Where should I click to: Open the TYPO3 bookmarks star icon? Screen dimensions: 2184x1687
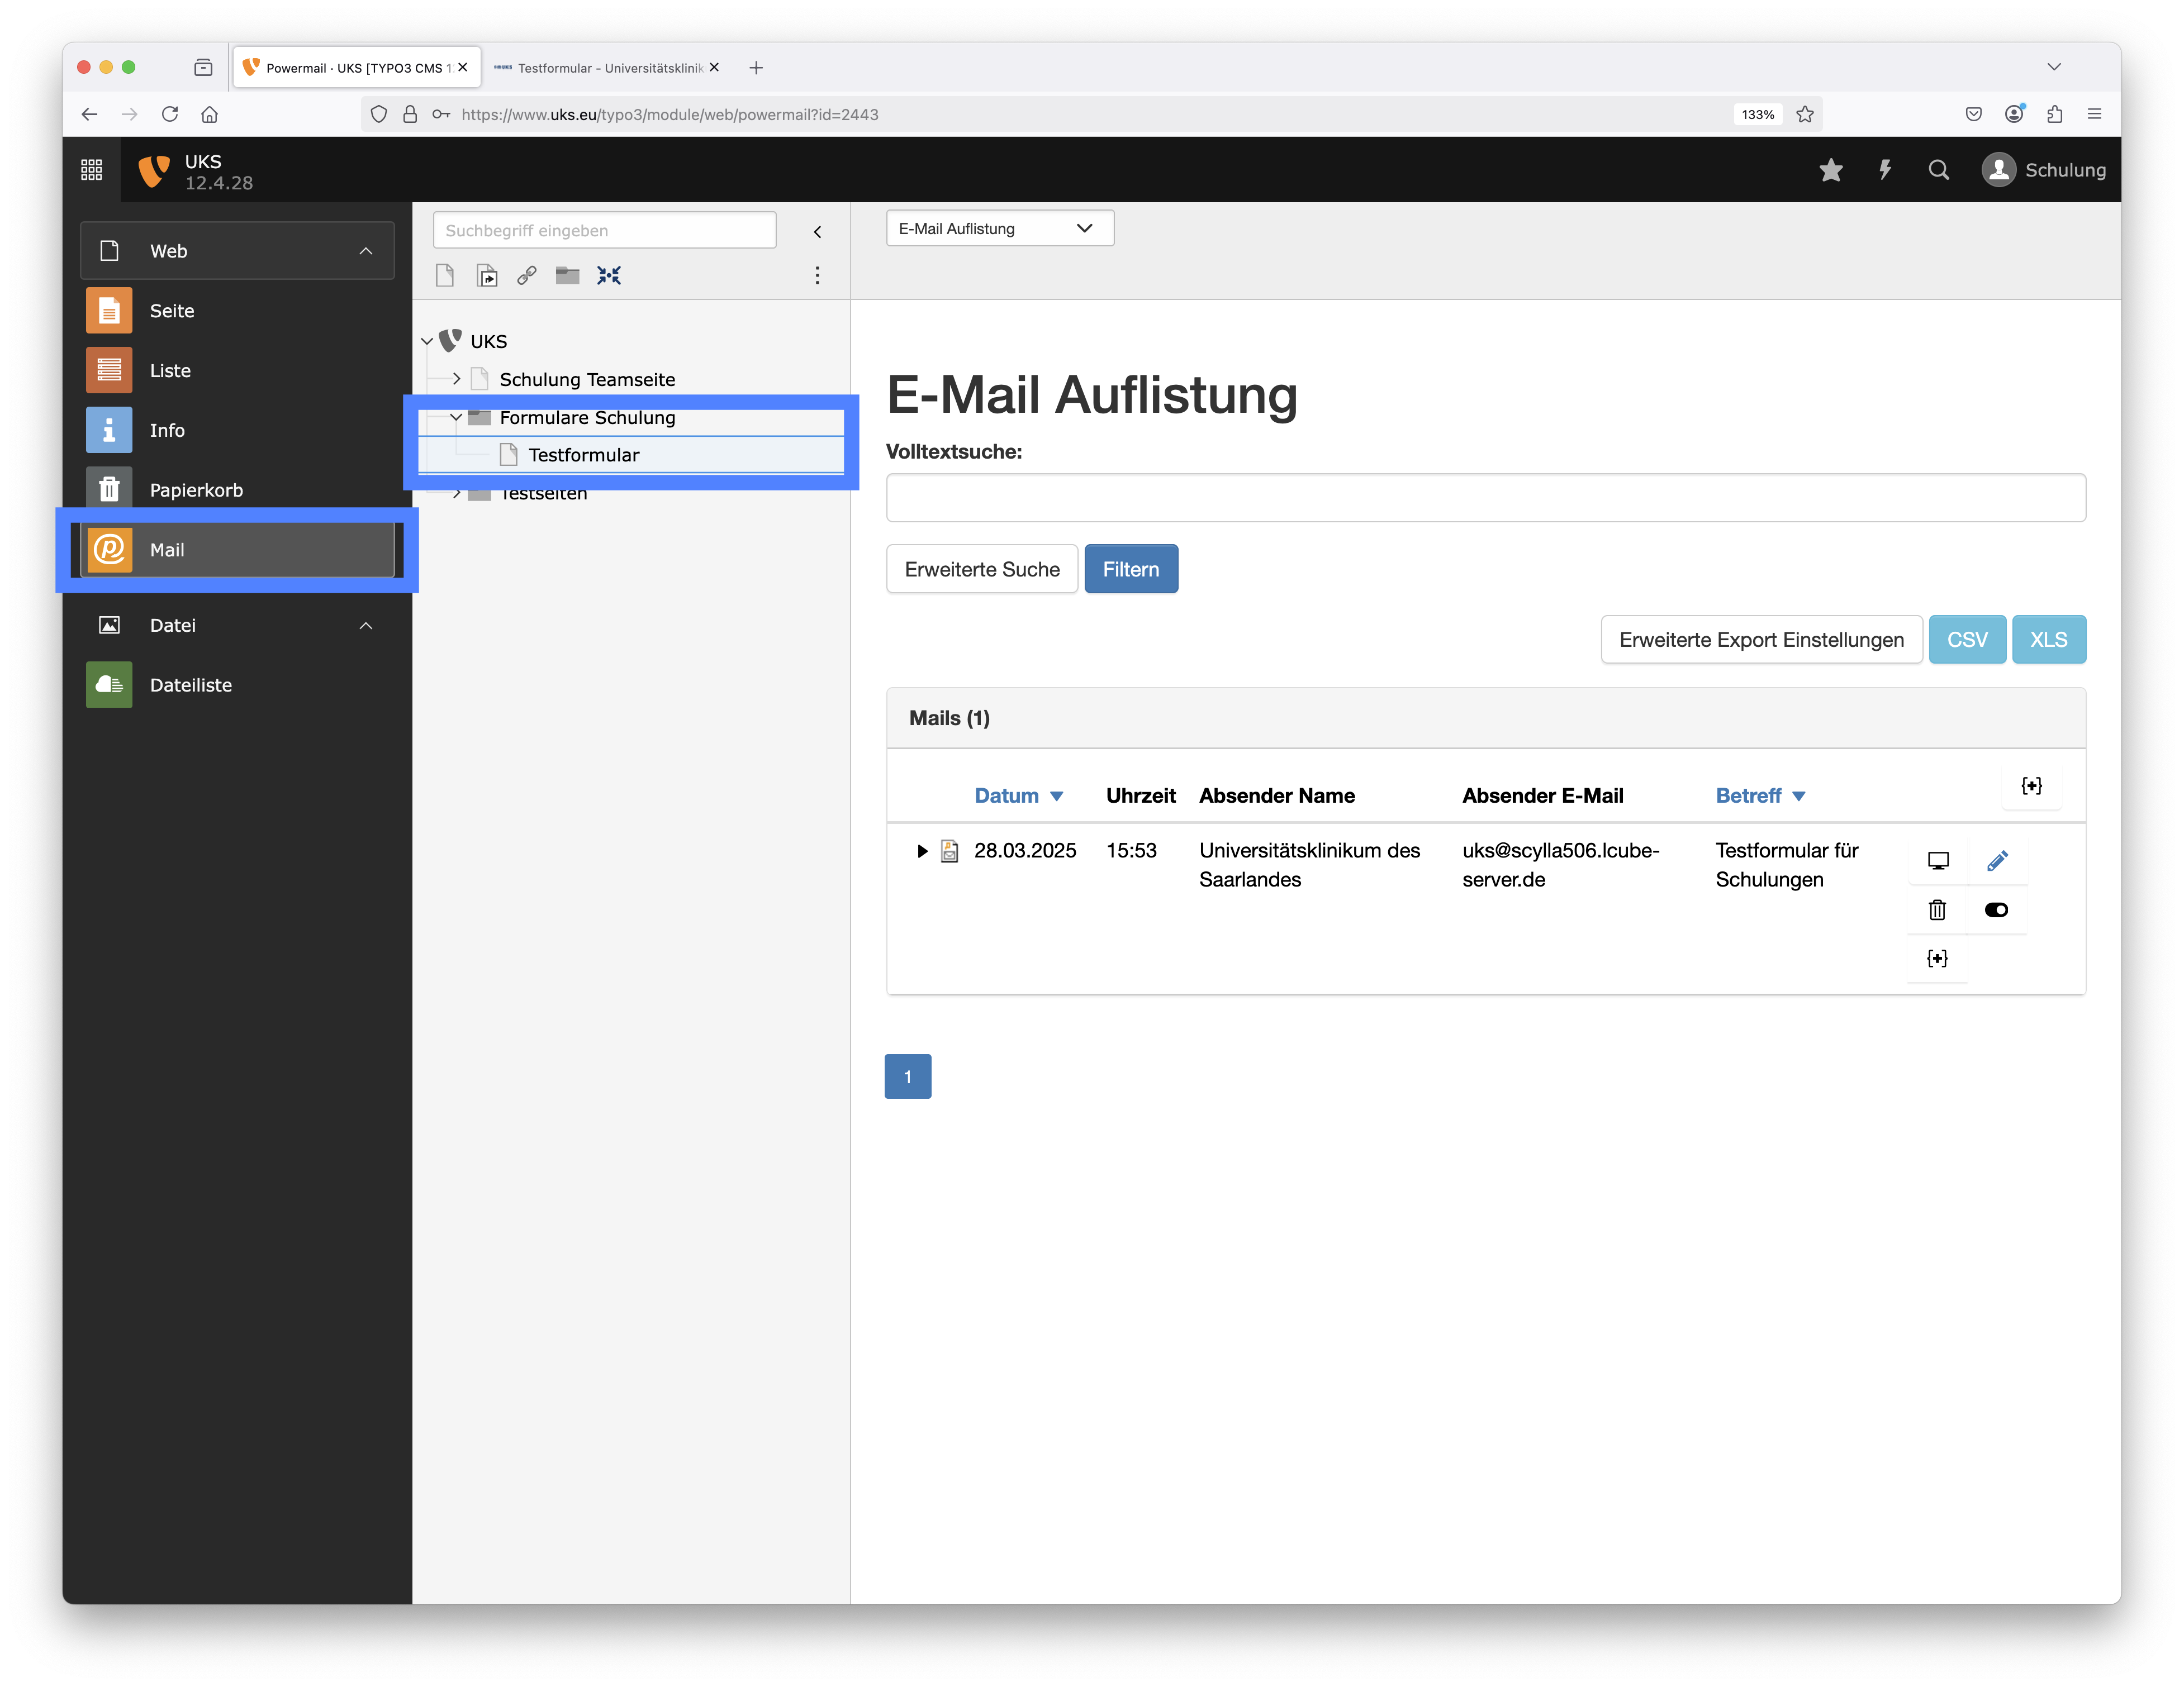point(1830,170)
